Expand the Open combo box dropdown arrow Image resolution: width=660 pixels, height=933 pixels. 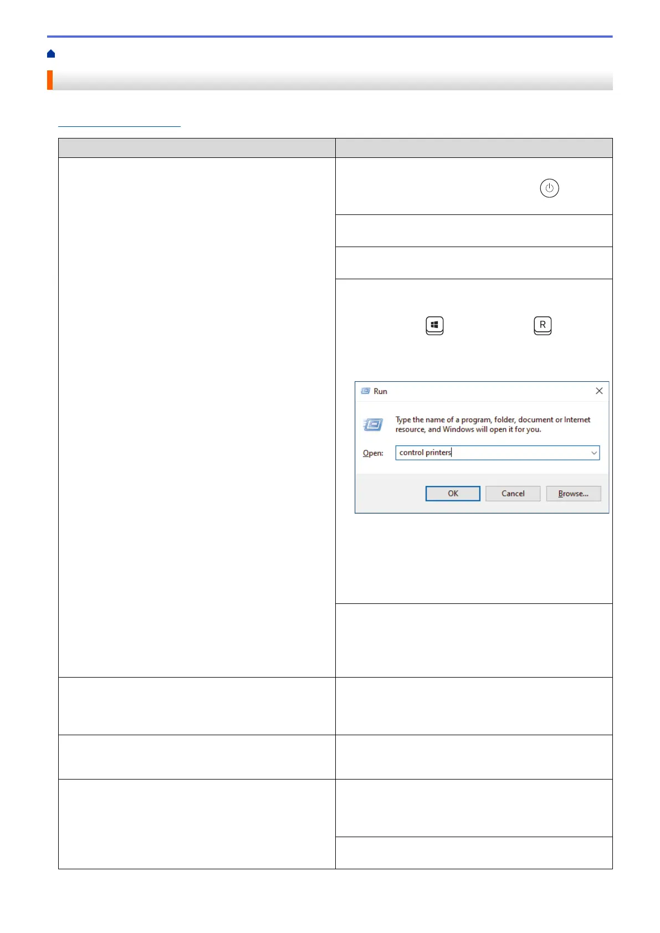(594, 453)
